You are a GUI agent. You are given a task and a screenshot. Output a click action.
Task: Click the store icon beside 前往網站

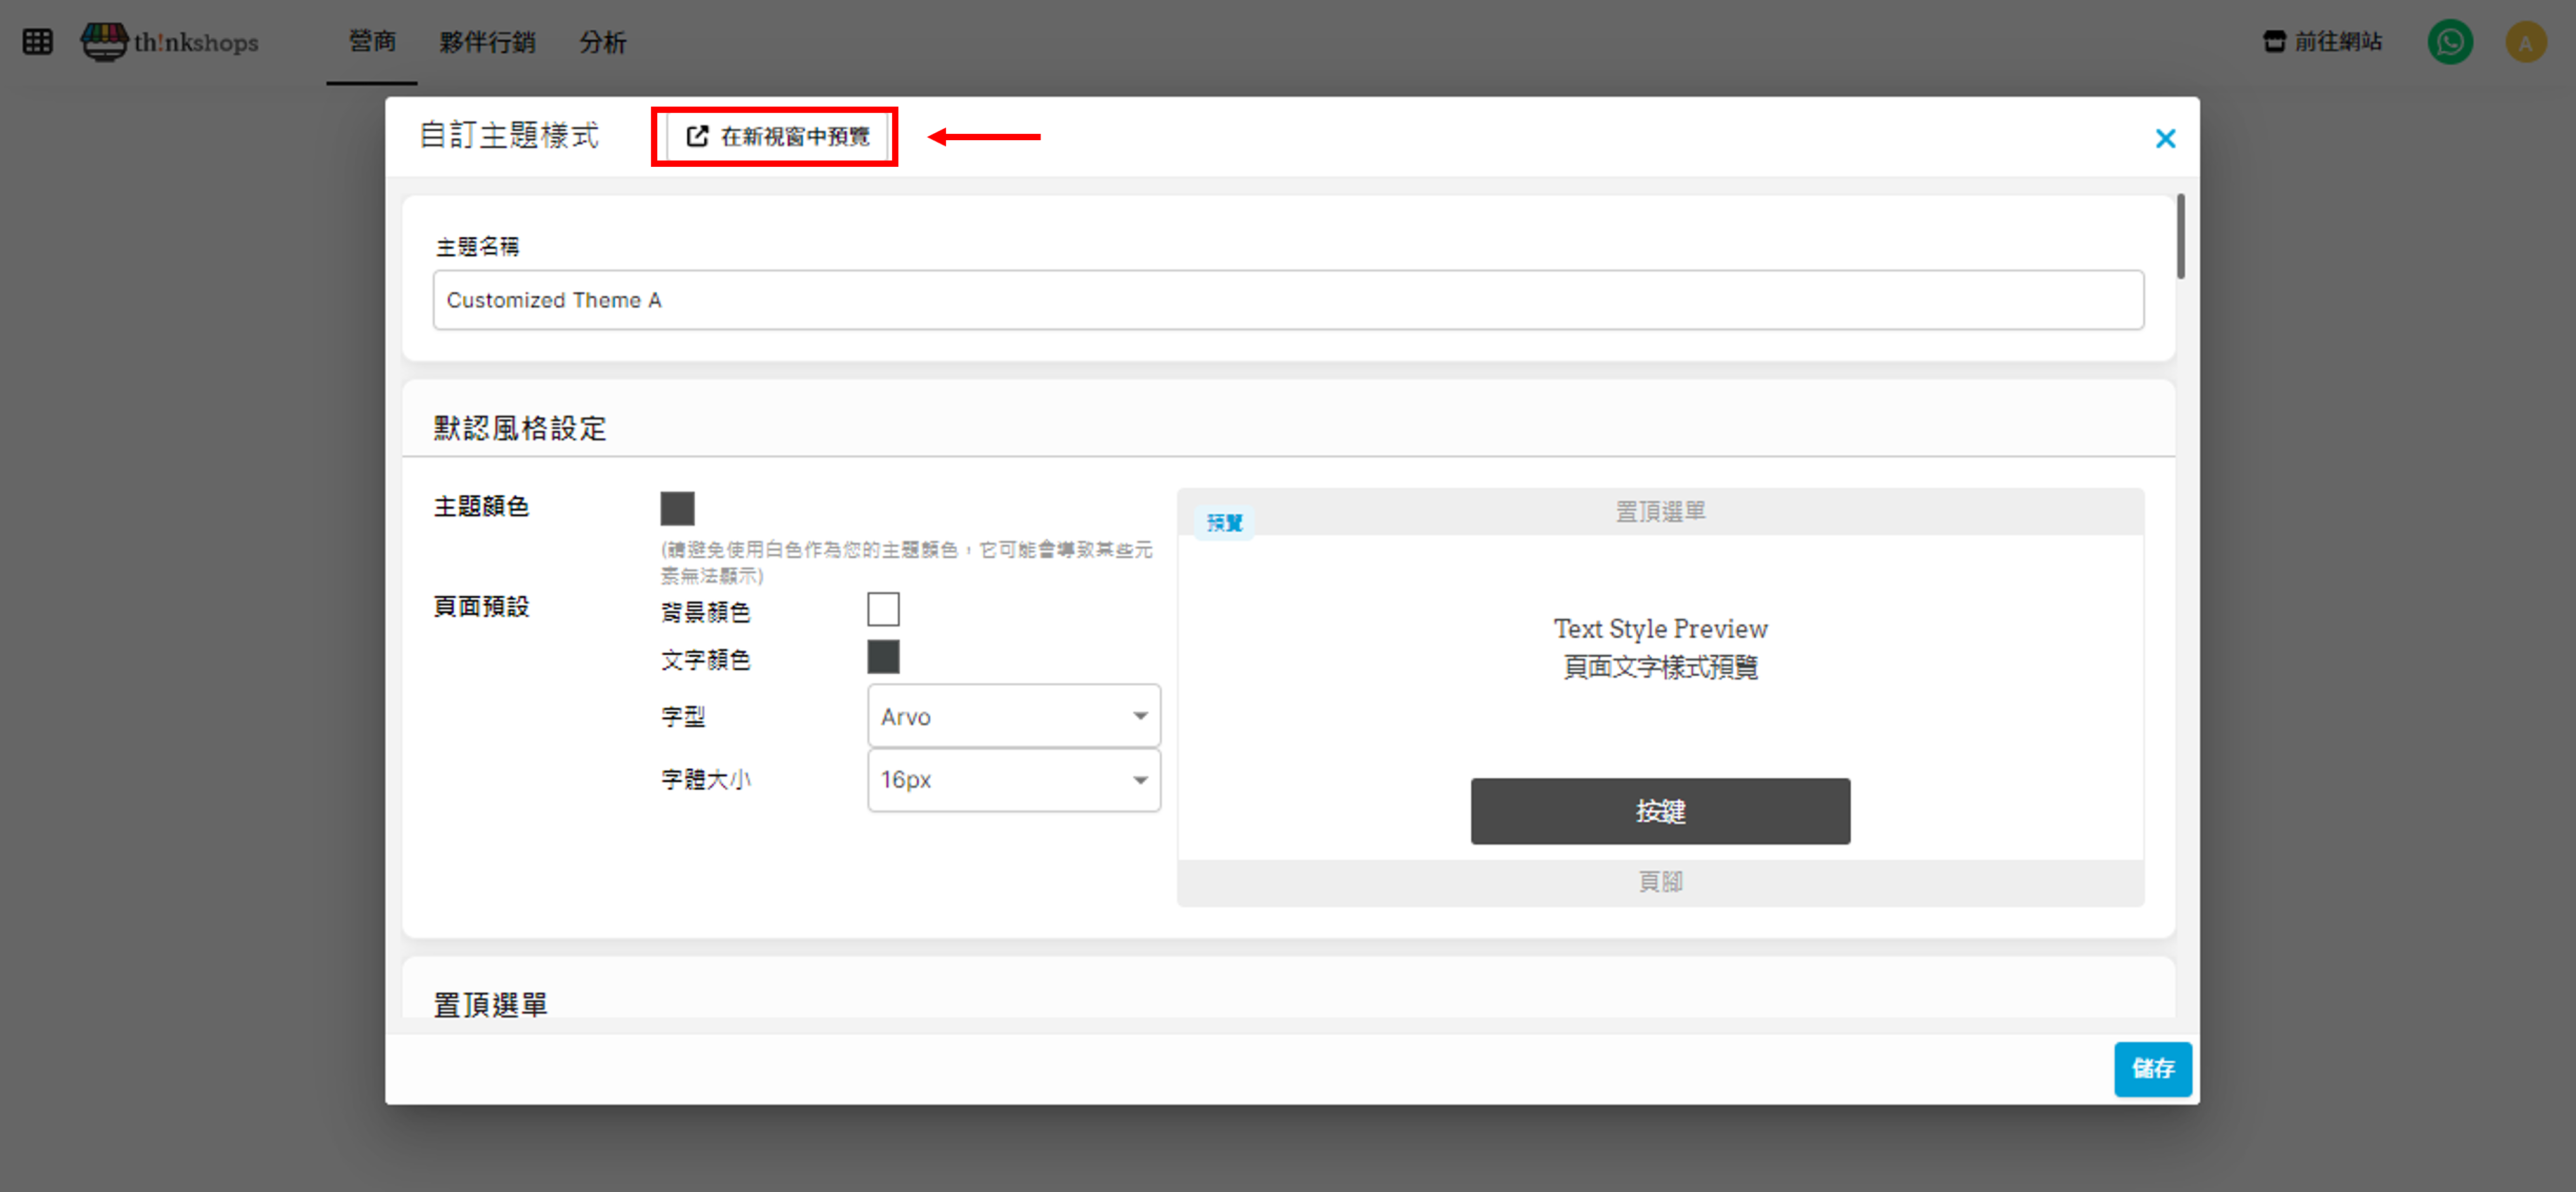(2274, 42)
